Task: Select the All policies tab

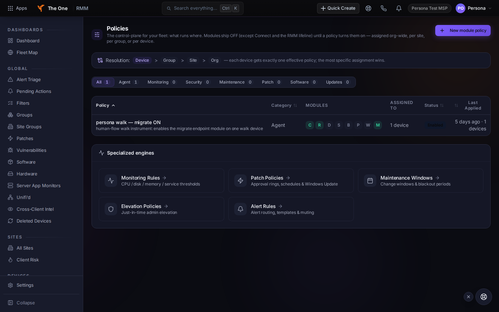Action: 103,82
